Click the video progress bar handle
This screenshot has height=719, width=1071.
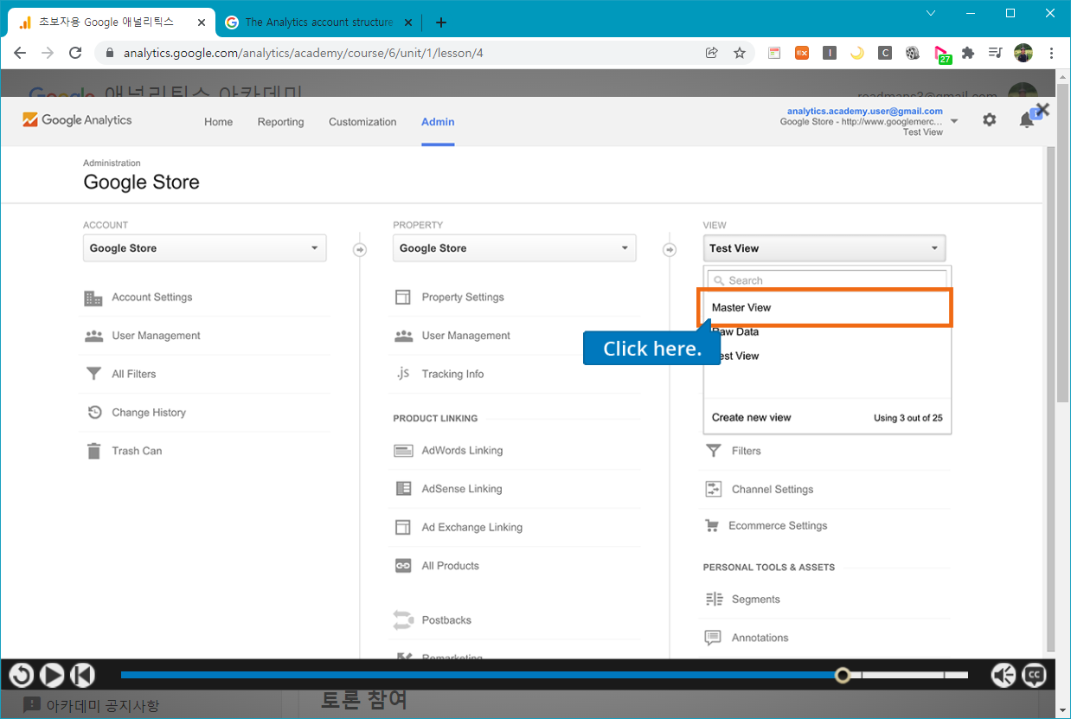pos(843,675)
